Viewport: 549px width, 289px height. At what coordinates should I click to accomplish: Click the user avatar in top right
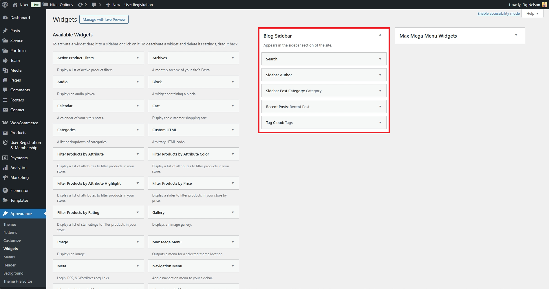[544, 5]
